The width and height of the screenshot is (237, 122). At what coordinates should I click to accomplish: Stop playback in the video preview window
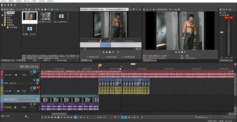click(182, 52)
